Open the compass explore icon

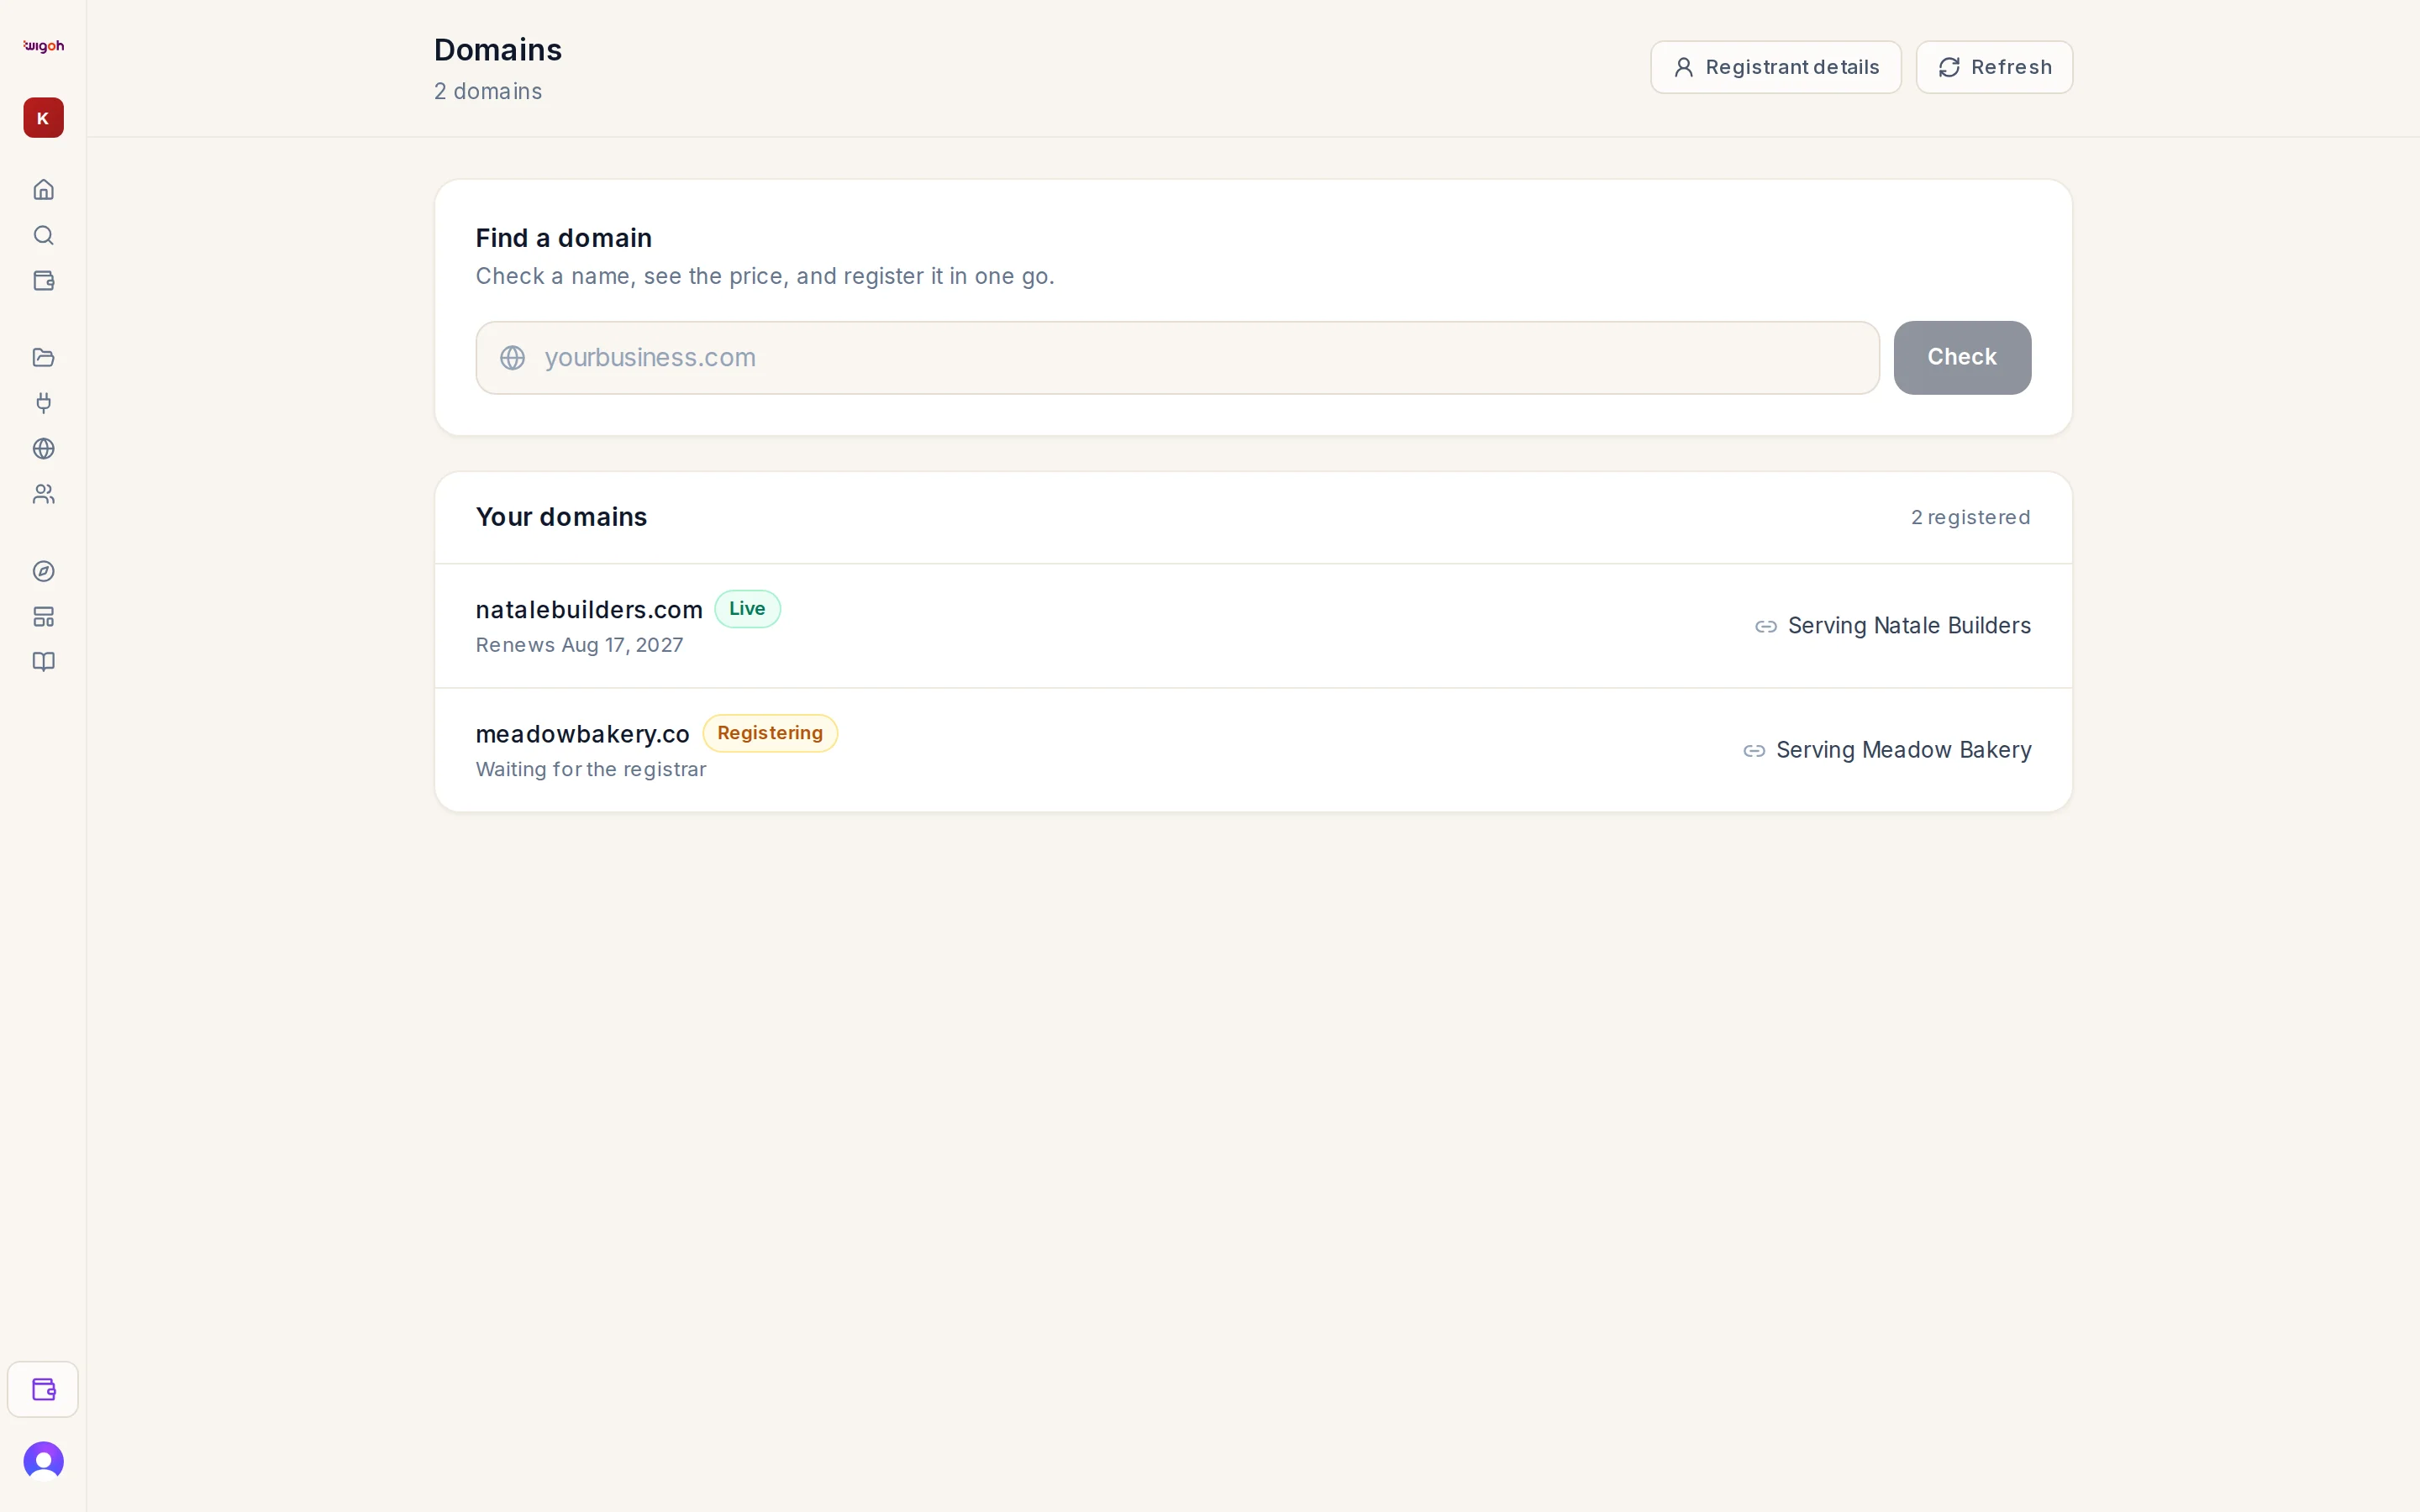(43, 571)
